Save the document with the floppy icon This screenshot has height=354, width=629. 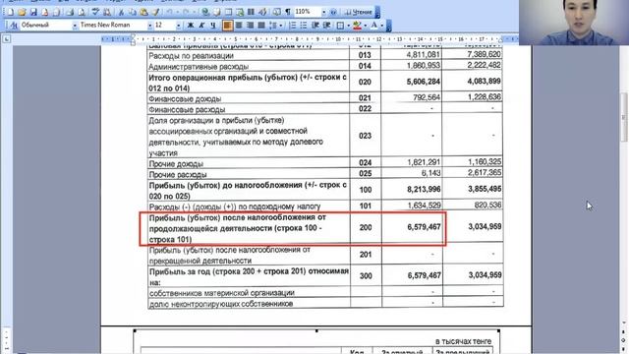33,12
